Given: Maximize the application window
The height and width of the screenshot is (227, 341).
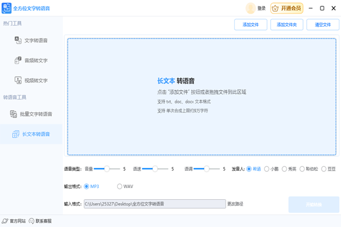Looking at the screenshot, I should 322,9.
